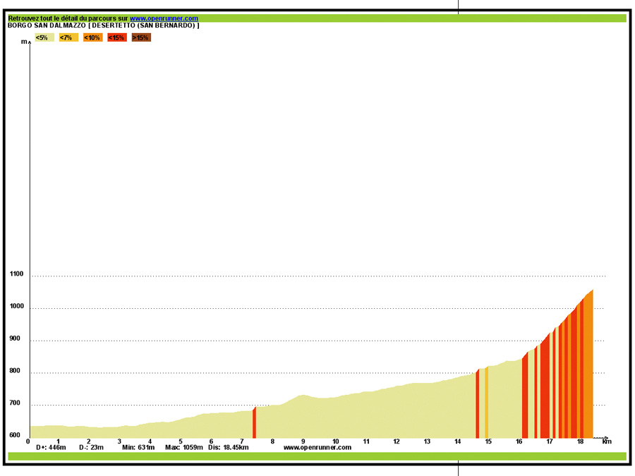Open the www.openrunner.com link in header
The height and width of the screenshot is (476, 635).
164,18
